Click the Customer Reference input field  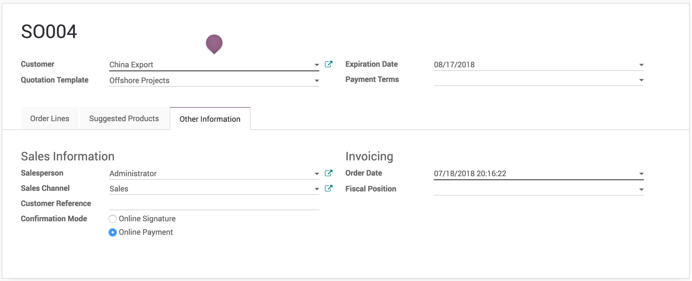tap(214, 204)
